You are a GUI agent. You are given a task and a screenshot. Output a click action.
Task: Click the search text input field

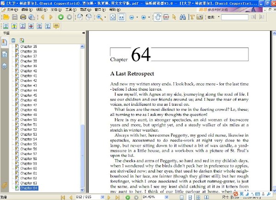click(x=235, y=17)
